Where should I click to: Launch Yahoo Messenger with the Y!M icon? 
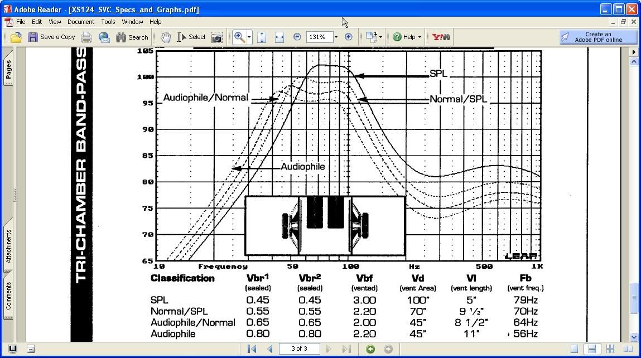pos(440,37)
